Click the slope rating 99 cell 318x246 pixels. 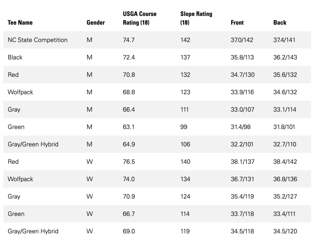pyautogui.click(x=184, y=127)
